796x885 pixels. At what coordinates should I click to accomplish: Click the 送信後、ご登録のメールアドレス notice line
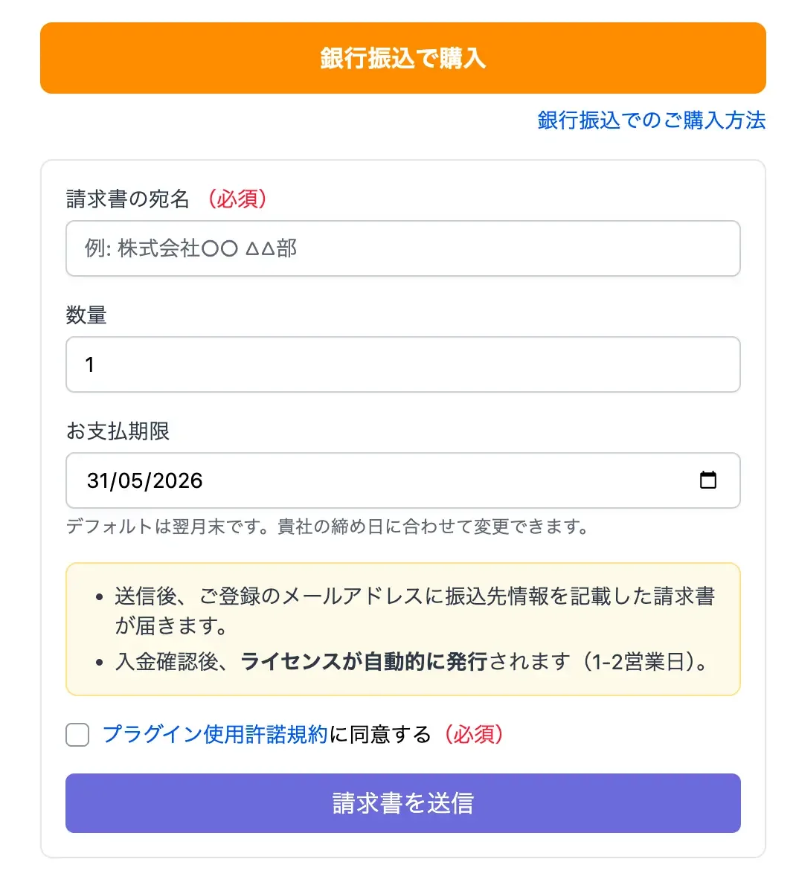click(414, 596)
